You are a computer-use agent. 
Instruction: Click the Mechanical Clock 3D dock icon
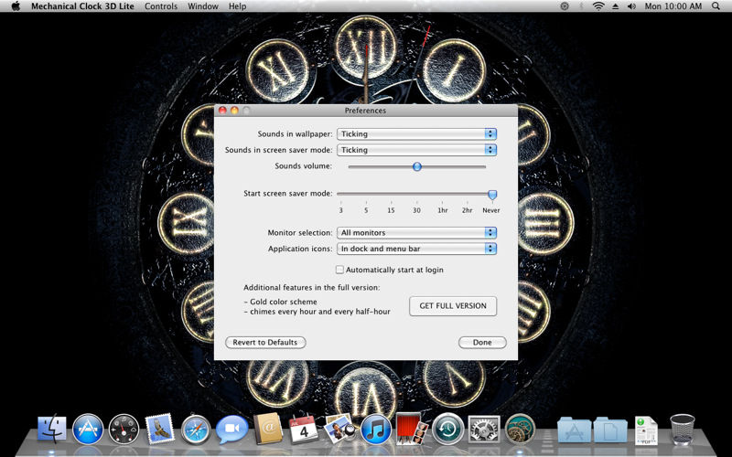point(520,429)
